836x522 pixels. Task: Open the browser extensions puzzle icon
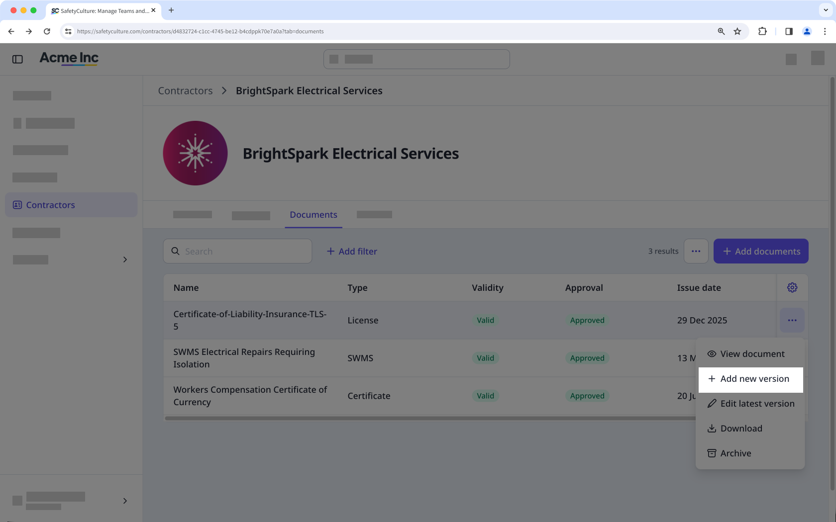(762, 31)
